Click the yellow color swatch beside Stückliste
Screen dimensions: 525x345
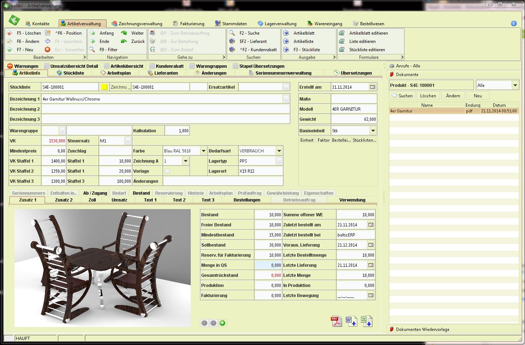[104, 87]
